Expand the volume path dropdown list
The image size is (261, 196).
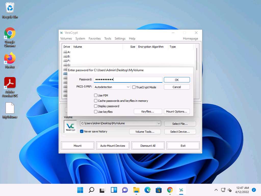[x=159, y=124]
